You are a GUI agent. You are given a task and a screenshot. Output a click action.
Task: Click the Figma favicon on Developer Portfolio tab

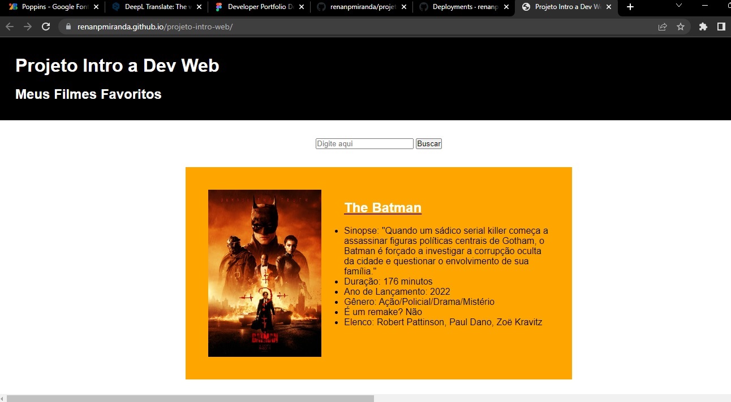(x=219, y=7)
